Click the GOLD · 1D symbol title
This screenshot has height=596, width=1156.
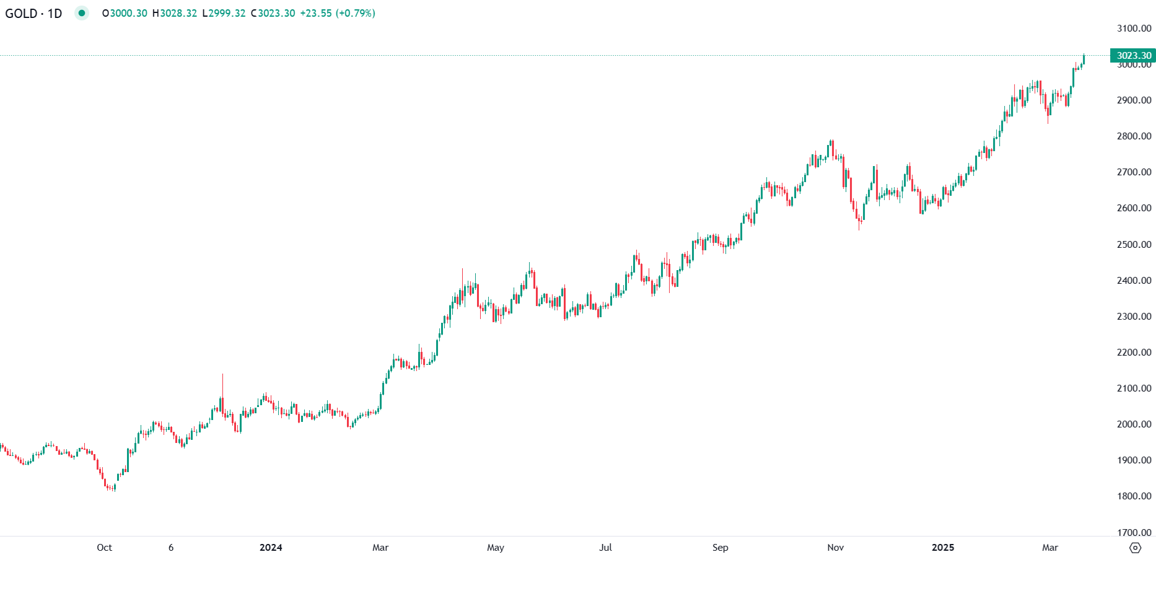click(x=34, y=13)
